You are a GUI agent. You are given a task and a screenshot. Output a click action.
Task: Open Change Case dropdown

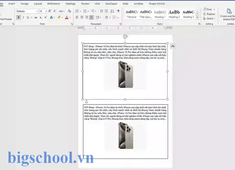point(61,11)
